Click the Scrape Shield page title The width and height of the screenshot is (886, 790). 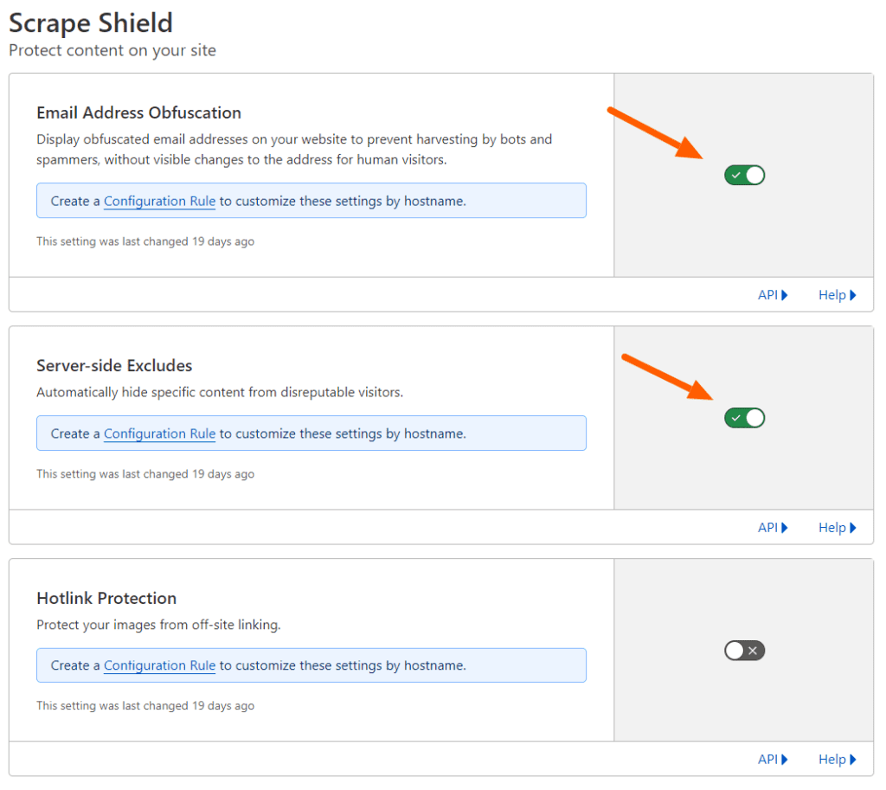click(x=90, y=23)
